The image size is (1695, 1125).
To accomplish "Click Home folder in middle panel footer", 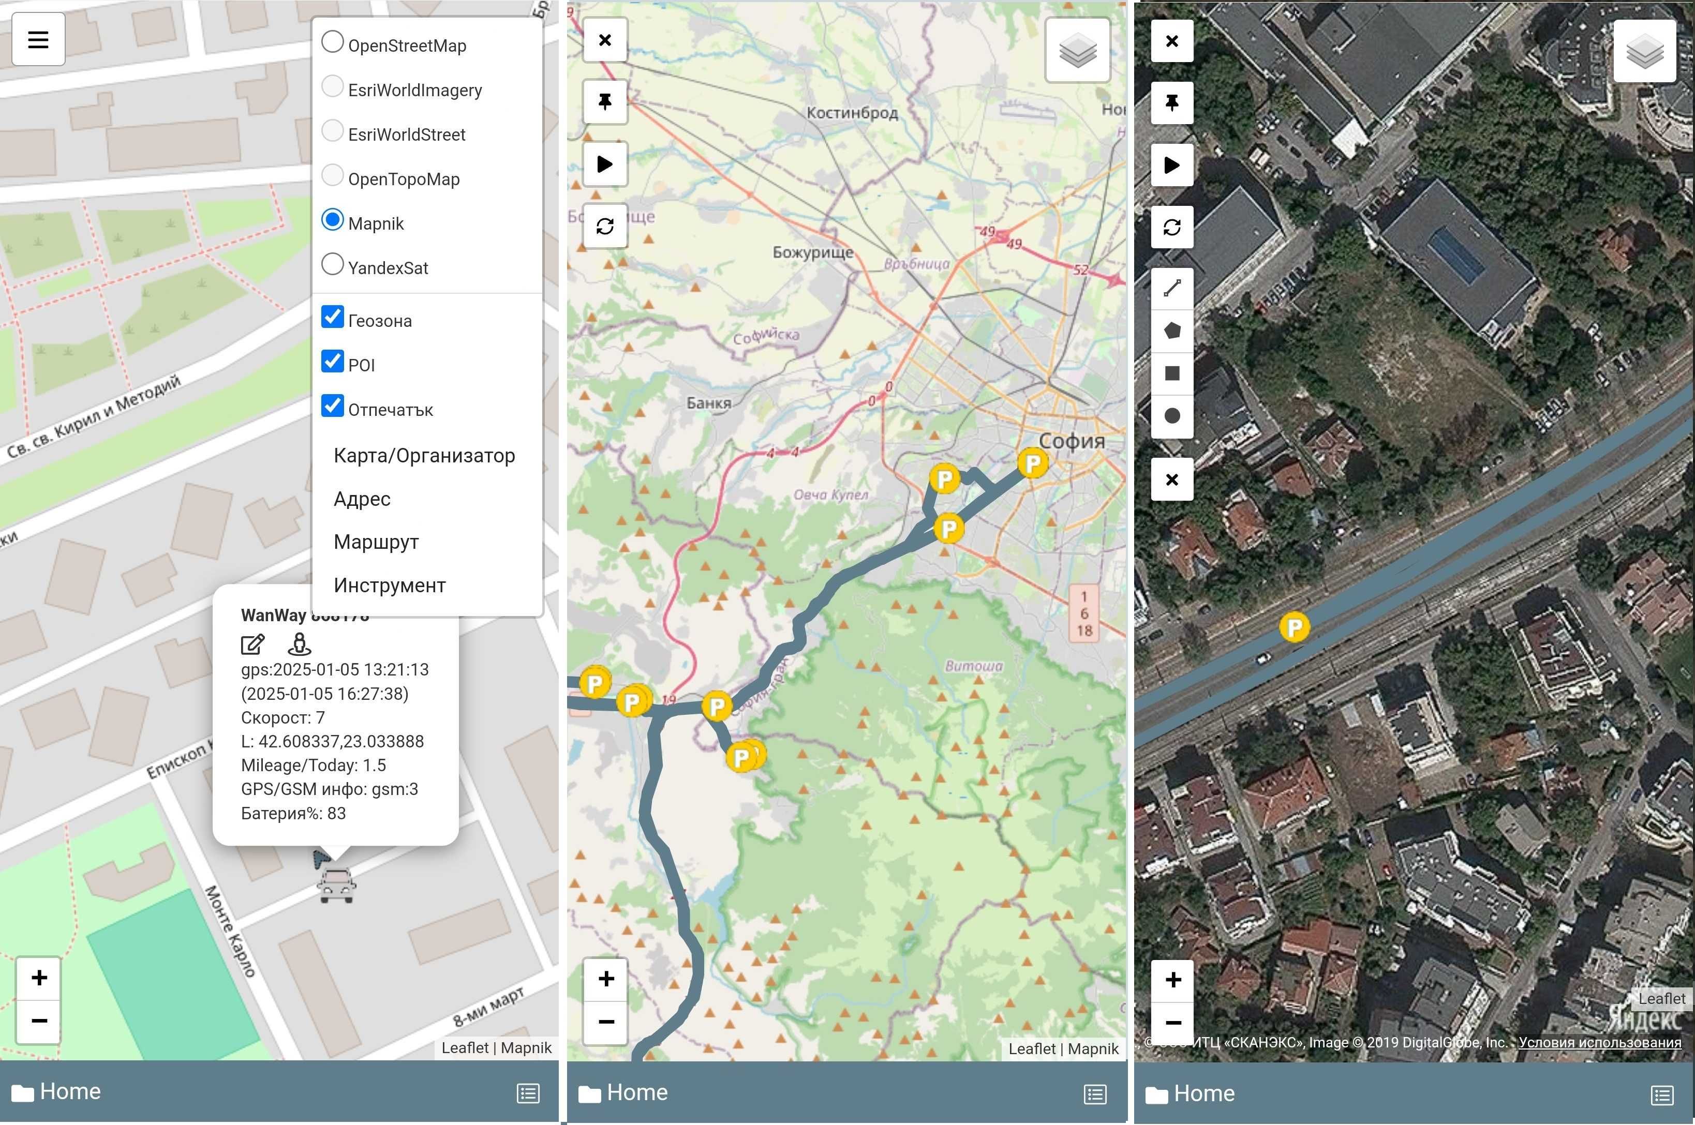I will (x=623, y=1093).
